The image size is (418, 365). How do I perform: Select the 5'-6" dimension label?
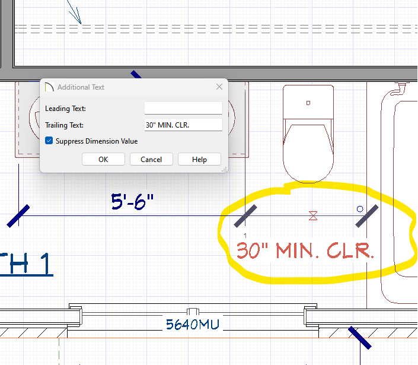tap(132, 201)
